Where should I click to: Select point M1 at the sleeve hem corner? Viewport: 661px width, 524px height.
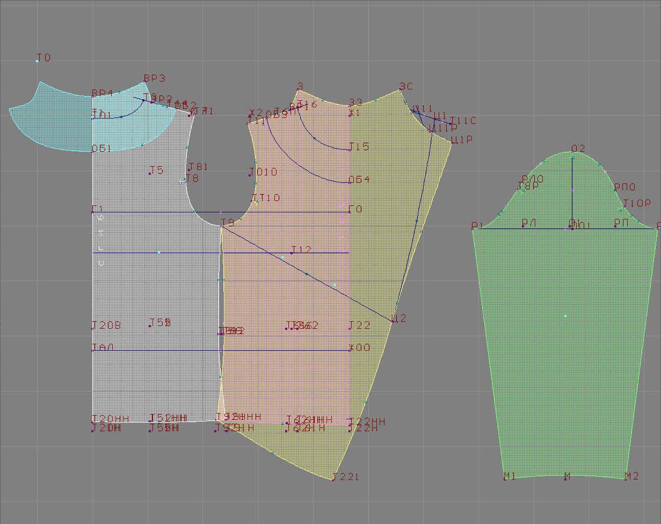coord(505,478)
